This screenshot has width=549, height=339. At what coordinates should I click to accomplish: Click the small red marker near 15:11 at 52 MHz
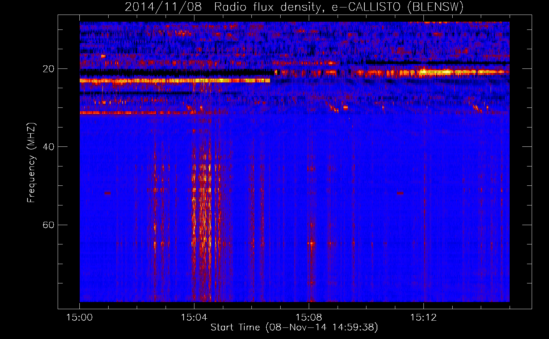tap(400, 193)
